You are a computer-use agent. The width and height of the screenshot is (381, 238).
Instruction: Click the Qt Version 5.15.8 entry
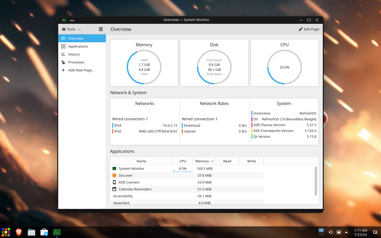(x=284, y=136)
